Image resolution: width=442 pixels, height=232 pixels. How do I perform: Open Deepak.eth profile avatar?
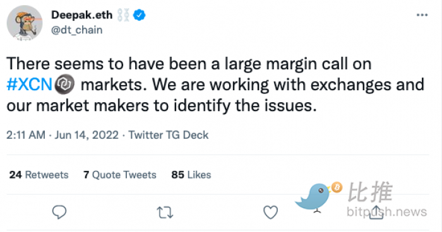[x=25, y=23]
